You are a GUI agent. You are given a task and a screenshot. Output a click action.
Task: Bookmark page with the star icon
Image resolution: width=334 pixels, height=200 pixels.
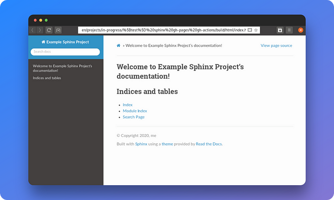[256, 30]
